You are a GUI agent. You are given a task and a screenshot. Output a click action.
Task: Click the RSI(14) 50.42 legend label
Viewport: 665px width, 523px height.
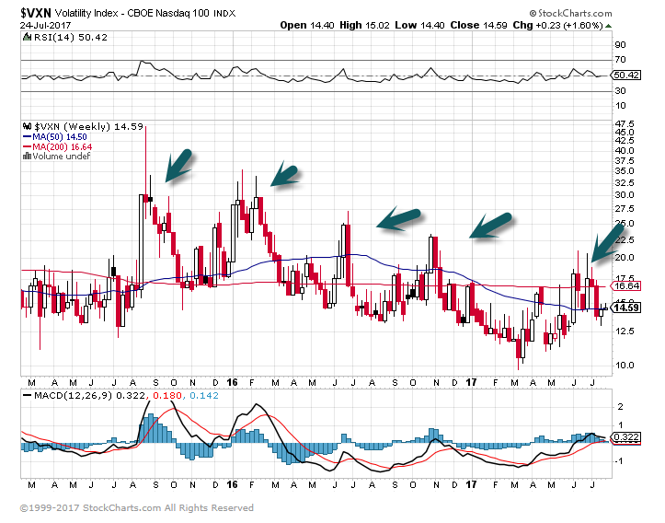click(x=71, y=38)
